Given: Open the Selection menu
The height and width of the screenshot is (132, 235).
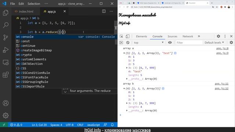Looking at the screenshot, I should [34, 4].
